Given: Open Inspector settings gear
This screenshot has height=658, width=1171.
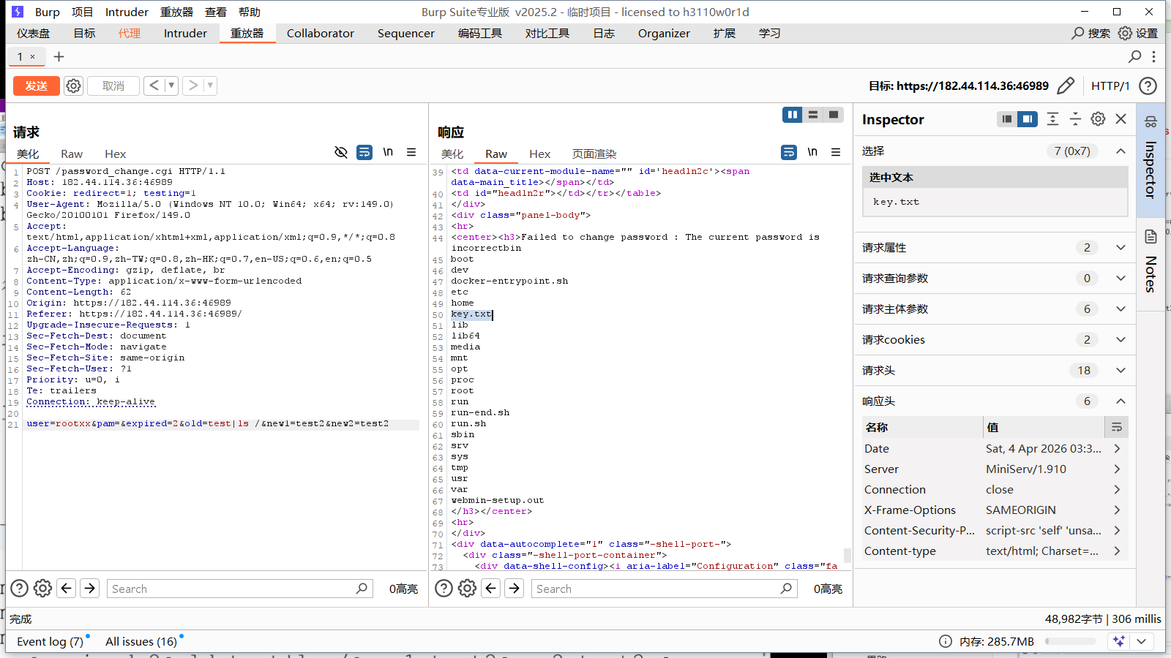Looking at the screenshot, I should 1098,118.
